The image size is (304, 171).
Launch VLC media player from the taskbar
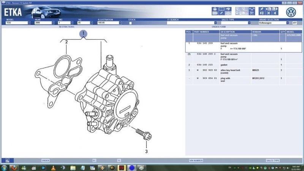(x=53, y=167)
